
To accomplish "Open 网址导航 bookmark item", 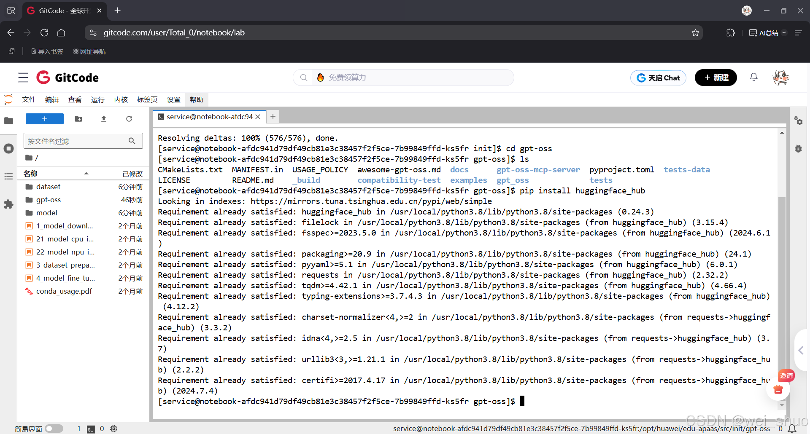I will (x=89, y=51).
